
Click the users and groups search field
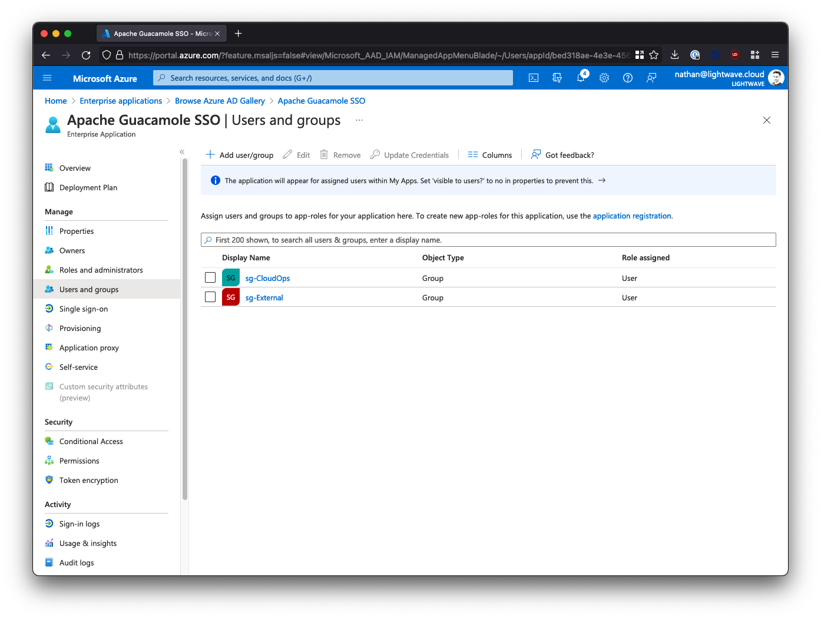[488, 240]
